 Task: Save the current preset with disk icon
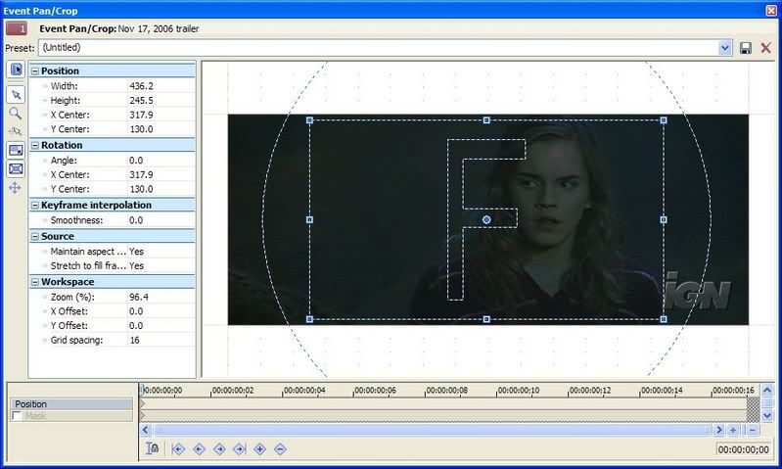click(x=746, y=48)
